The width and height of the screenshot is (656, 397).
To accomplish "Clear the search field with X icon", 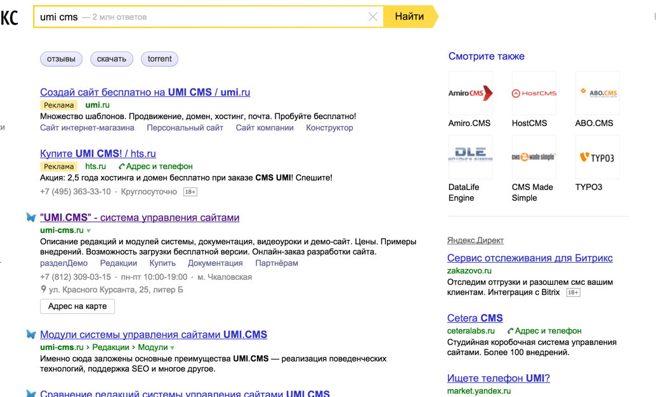I will pos(373,16).
